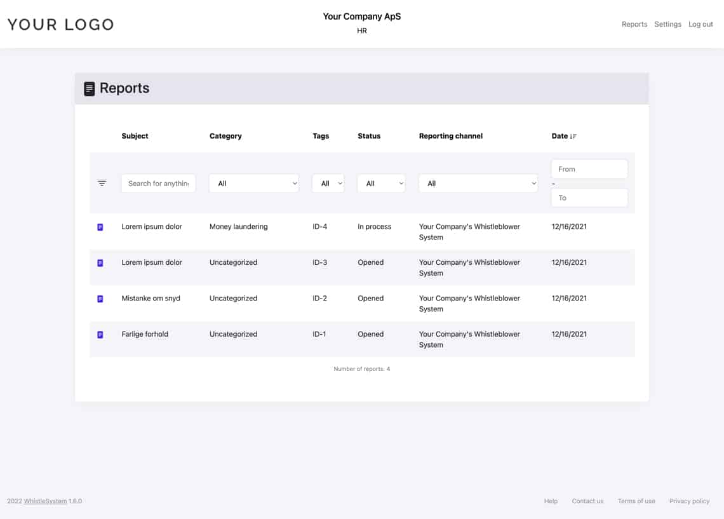Click the Status column header
The image size is (724, 519).
369,136
